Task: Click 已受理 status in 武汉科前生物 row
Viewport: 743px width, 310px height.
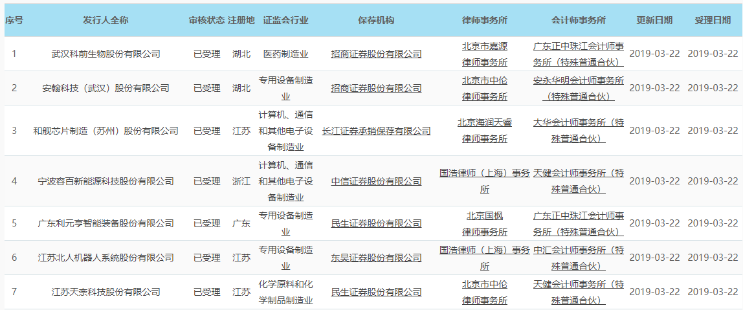Action: (x=206, y=54)
